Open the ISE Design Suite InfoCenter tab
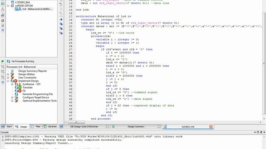Viewport: 266px width, 149px height. coord(84,127)
